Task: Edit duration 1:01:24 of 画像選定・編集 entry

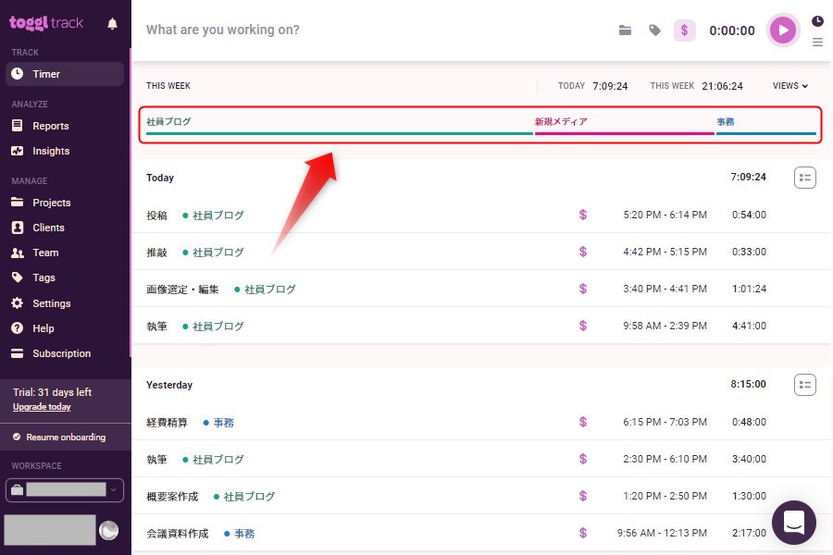Action: click(749, 289)
